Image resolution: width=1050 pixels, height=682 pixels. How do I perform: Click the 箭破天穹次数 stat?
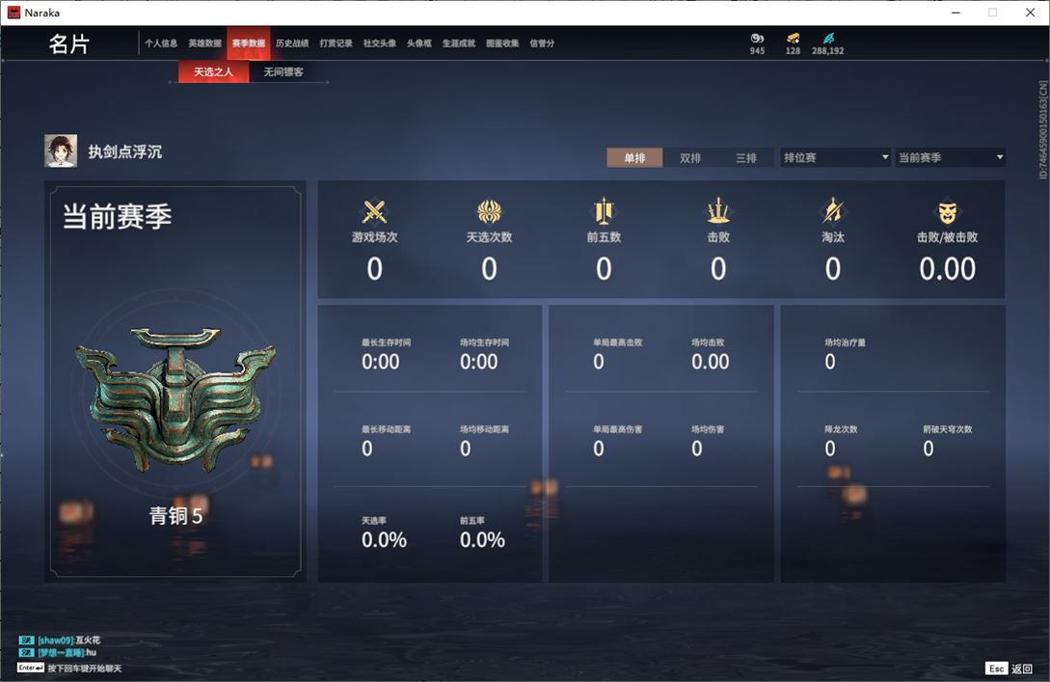947,442
